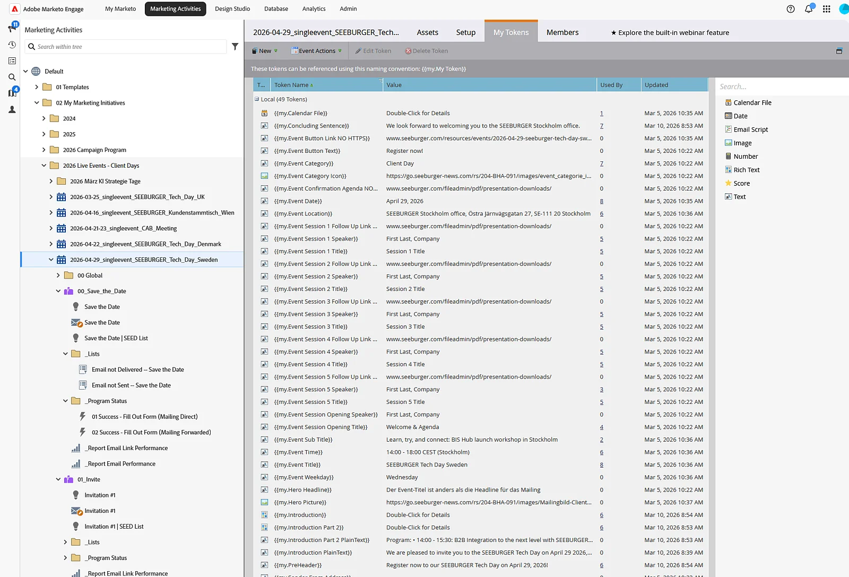The width and height of the screenshot is (849, 577).
Task: Click Edit Token button
Action: click(374, 51)
